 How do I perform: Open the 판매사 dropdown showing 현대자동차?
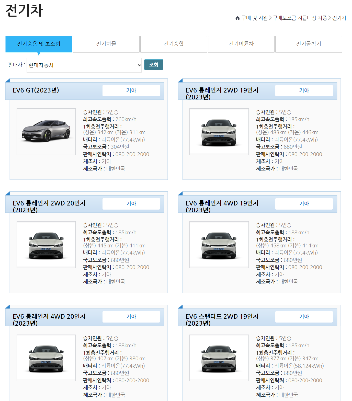pyautogui.click(x=84, y=65)
